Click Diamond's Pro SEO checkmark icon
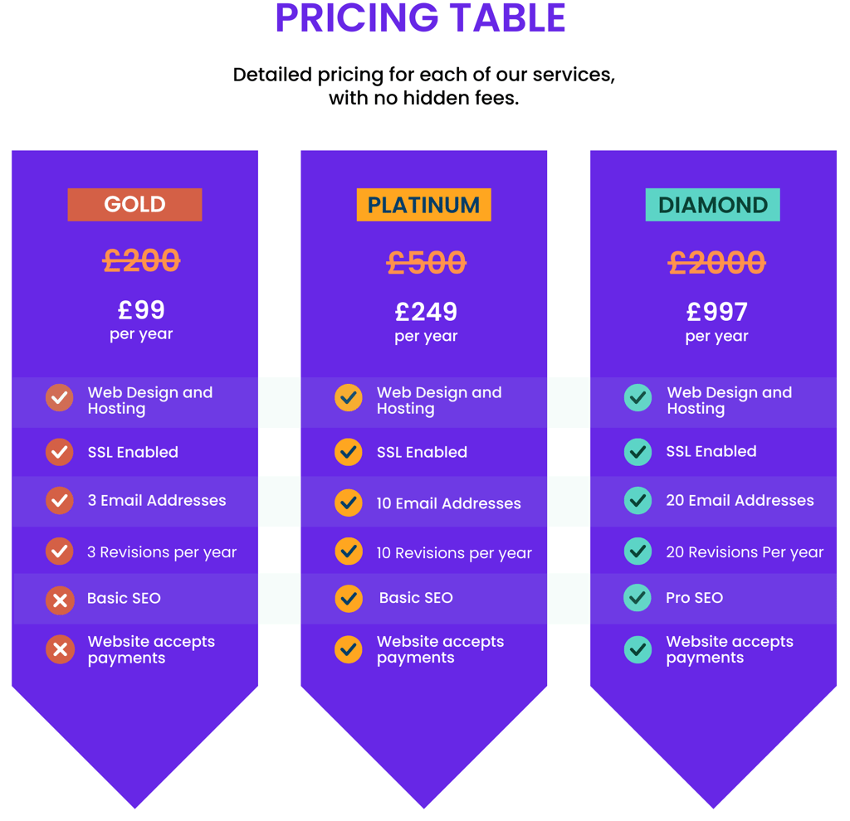The width and height of the screenshot is (850, 821). pyautogui.click(x=638, y=598)
